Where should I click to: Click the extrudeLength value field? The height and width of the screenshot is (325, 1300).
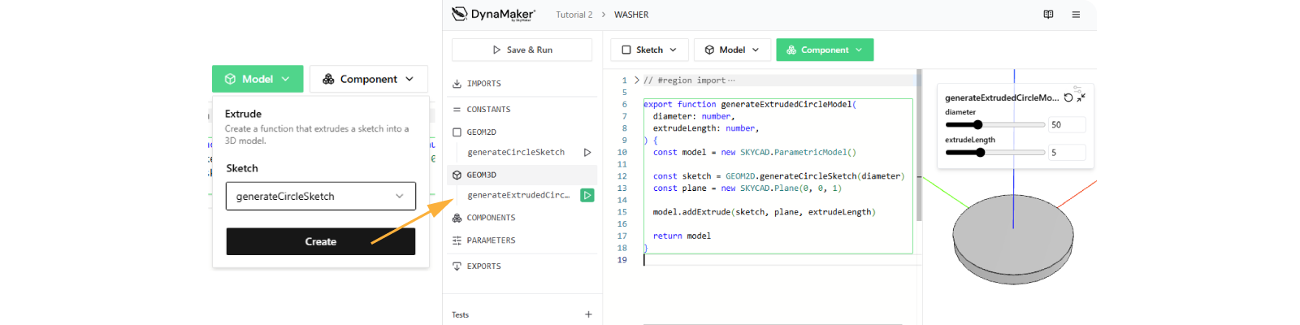tap(1066, 153)
